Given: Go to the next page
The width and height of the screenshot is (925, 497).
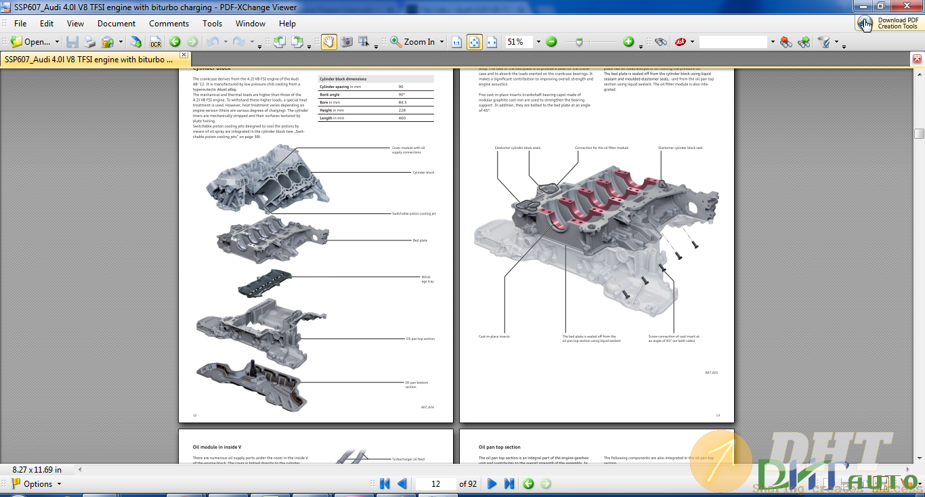Looking at the screenshot, I should tap(492, 483).
